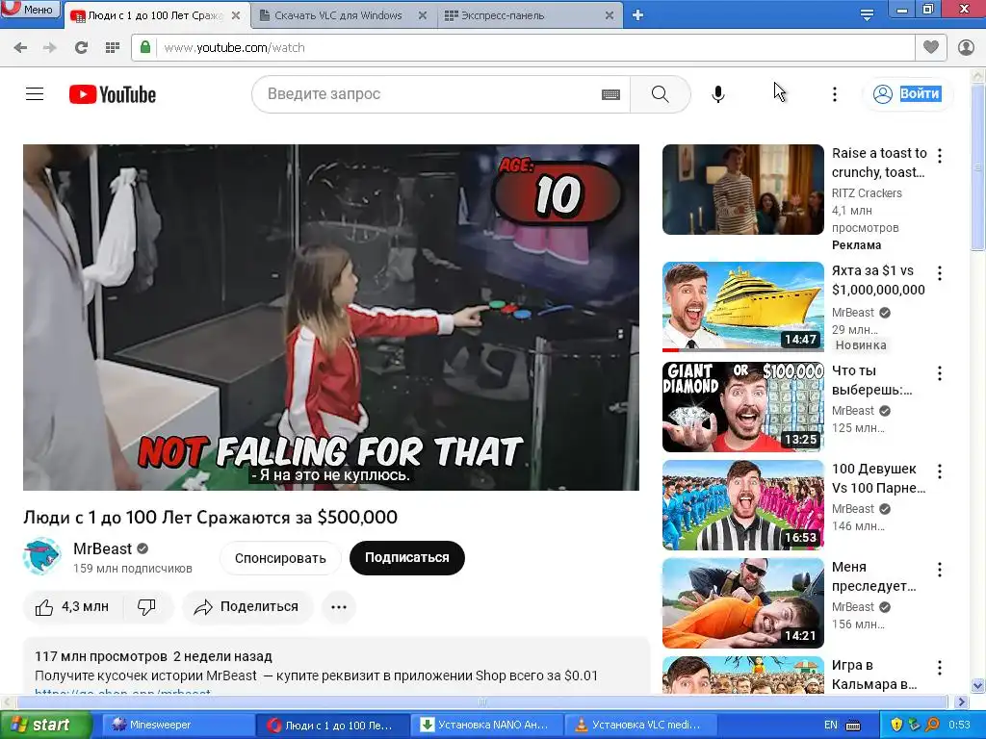Open Speed Dial grid icon in toolbar

tap(113, 47)
